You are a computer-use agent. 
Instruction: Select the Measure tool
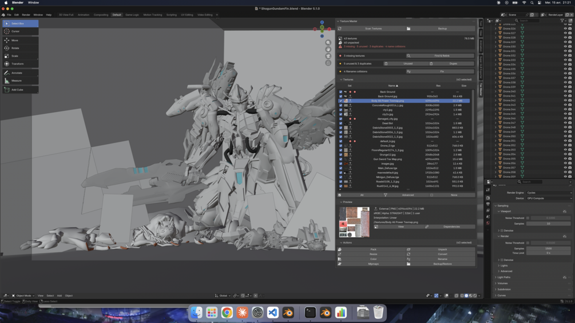pyautogui.click(x=20, y=81)
